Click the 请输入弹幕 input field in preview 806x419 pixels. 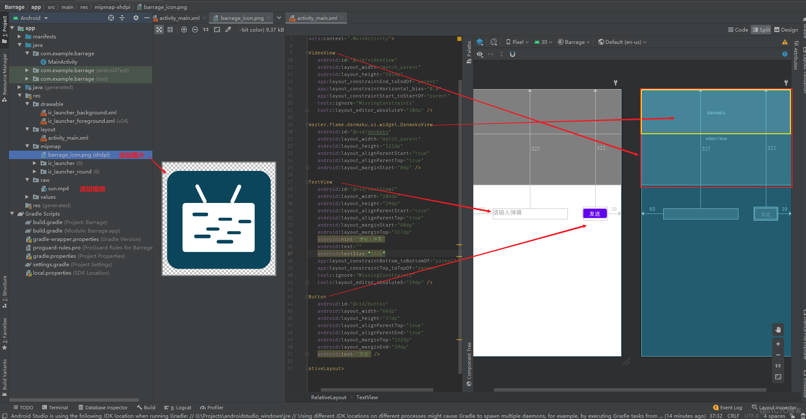coord(530,214)
